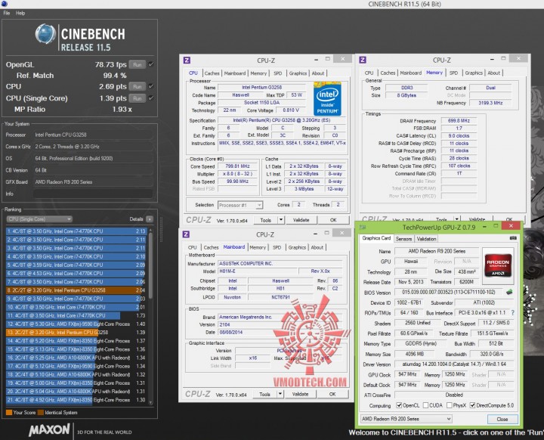
Task: Select ranking row 12 AMD FX-9590
Action: point(76,324)
